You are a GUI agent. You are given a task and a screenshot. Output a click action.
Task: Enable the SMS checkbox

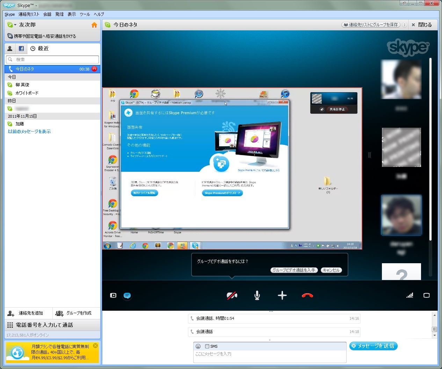tap(207, 346)
